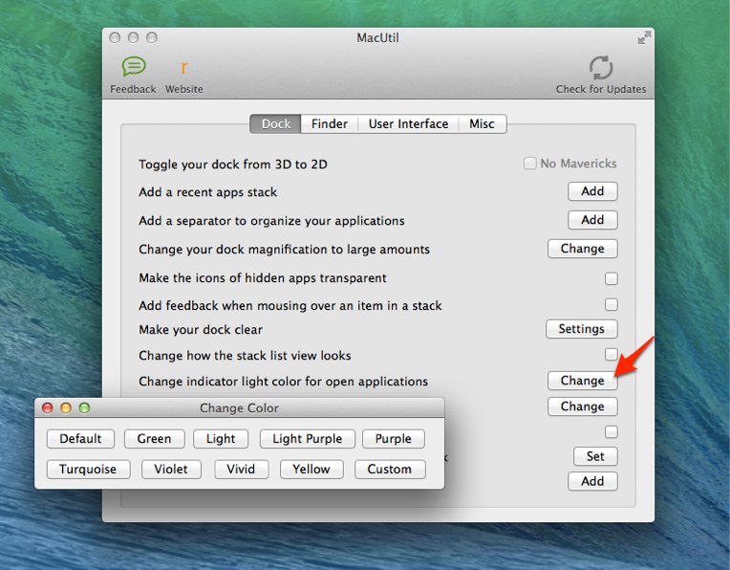Choose Purple indicator color
The height and width of the screenshot is (570, 730).
coord(394,439)
